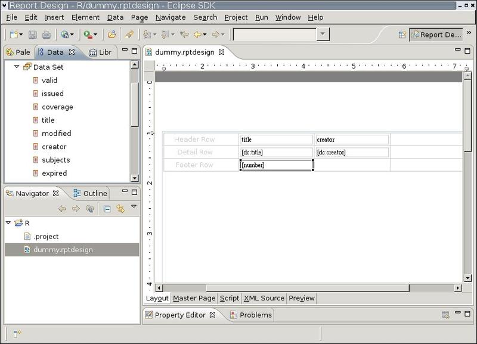Select the [dc:title] detail cell
The width and height of the screenshot is (477, 344).
pyautogui.click(x=276, y=153)
